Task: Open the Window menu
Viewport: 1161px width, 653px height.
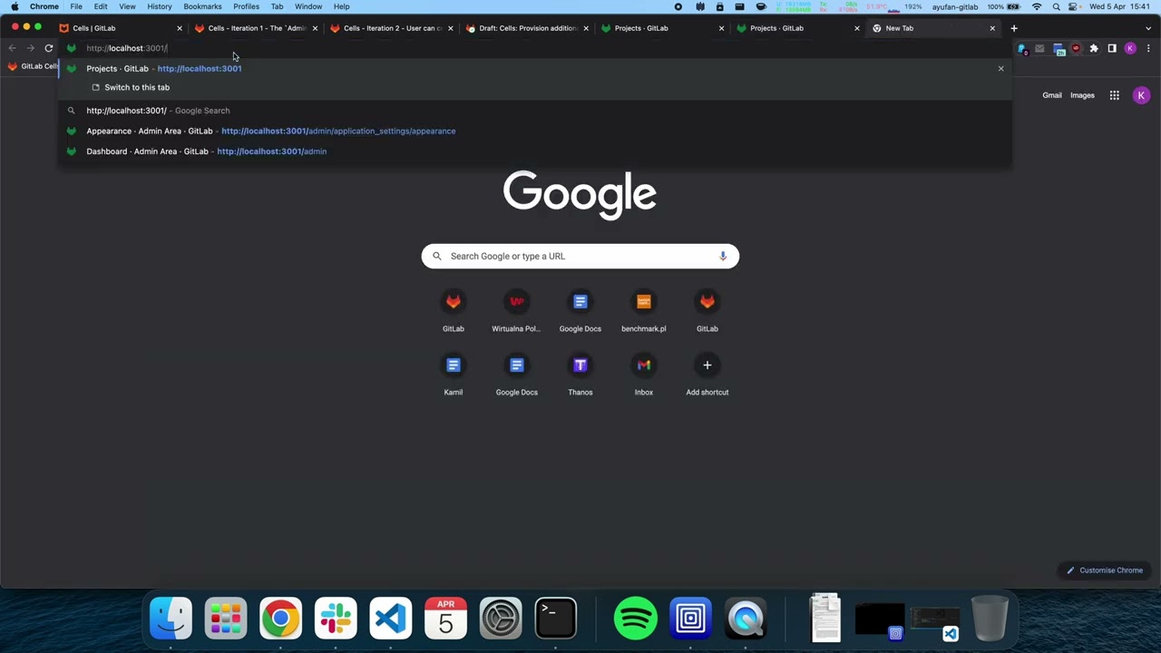Action: (x=308, y=6)
